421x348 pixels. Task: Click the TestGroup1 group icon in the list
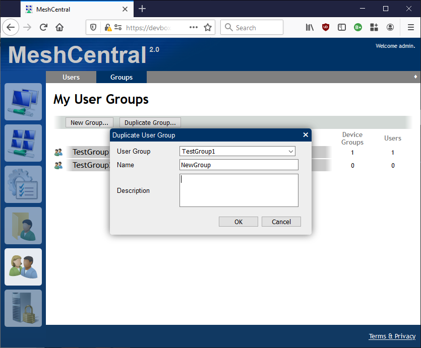click(x=58, y=152)
